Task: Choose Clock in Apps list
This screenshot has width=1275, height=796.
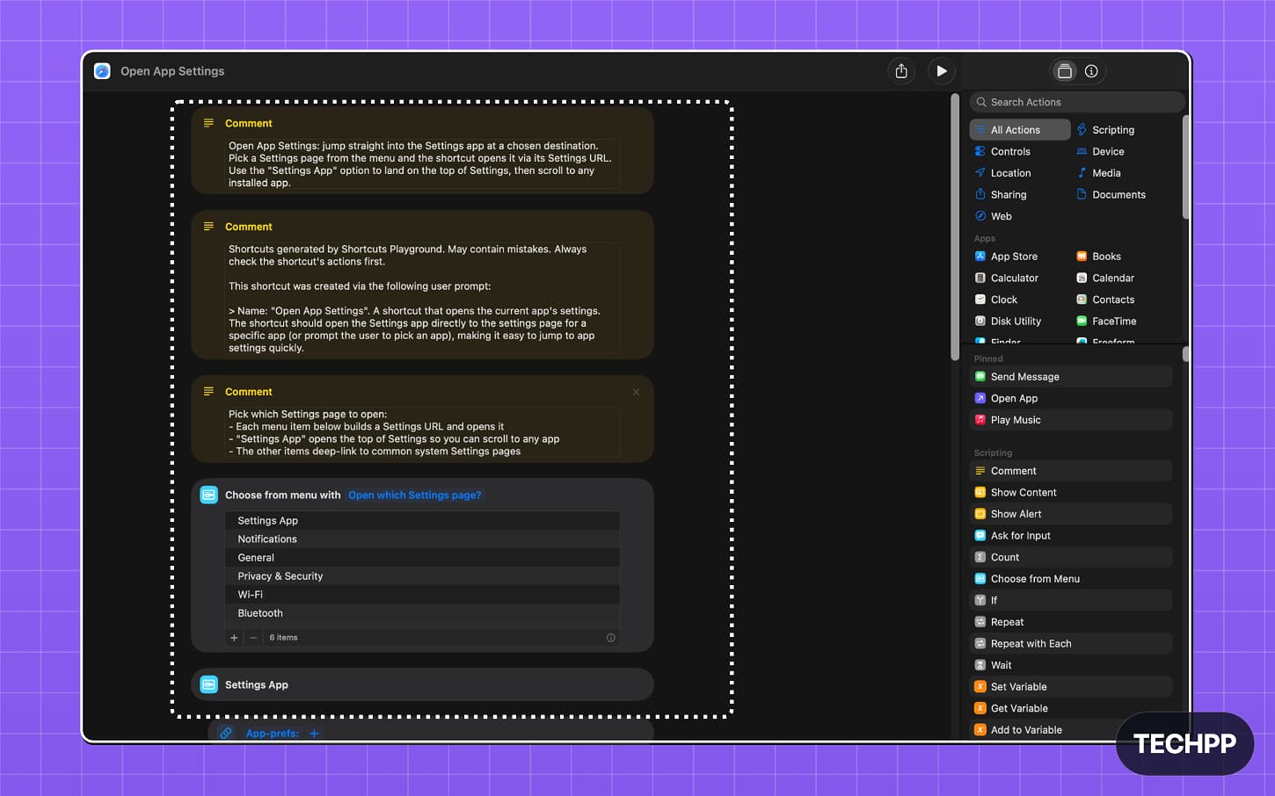Action: coord(996,300)
